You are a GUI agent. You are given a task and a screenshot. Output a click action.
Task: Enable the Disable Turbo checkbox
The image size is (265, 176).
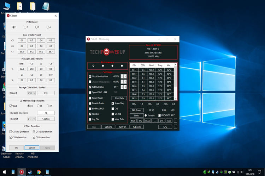(x=90, y=103)
